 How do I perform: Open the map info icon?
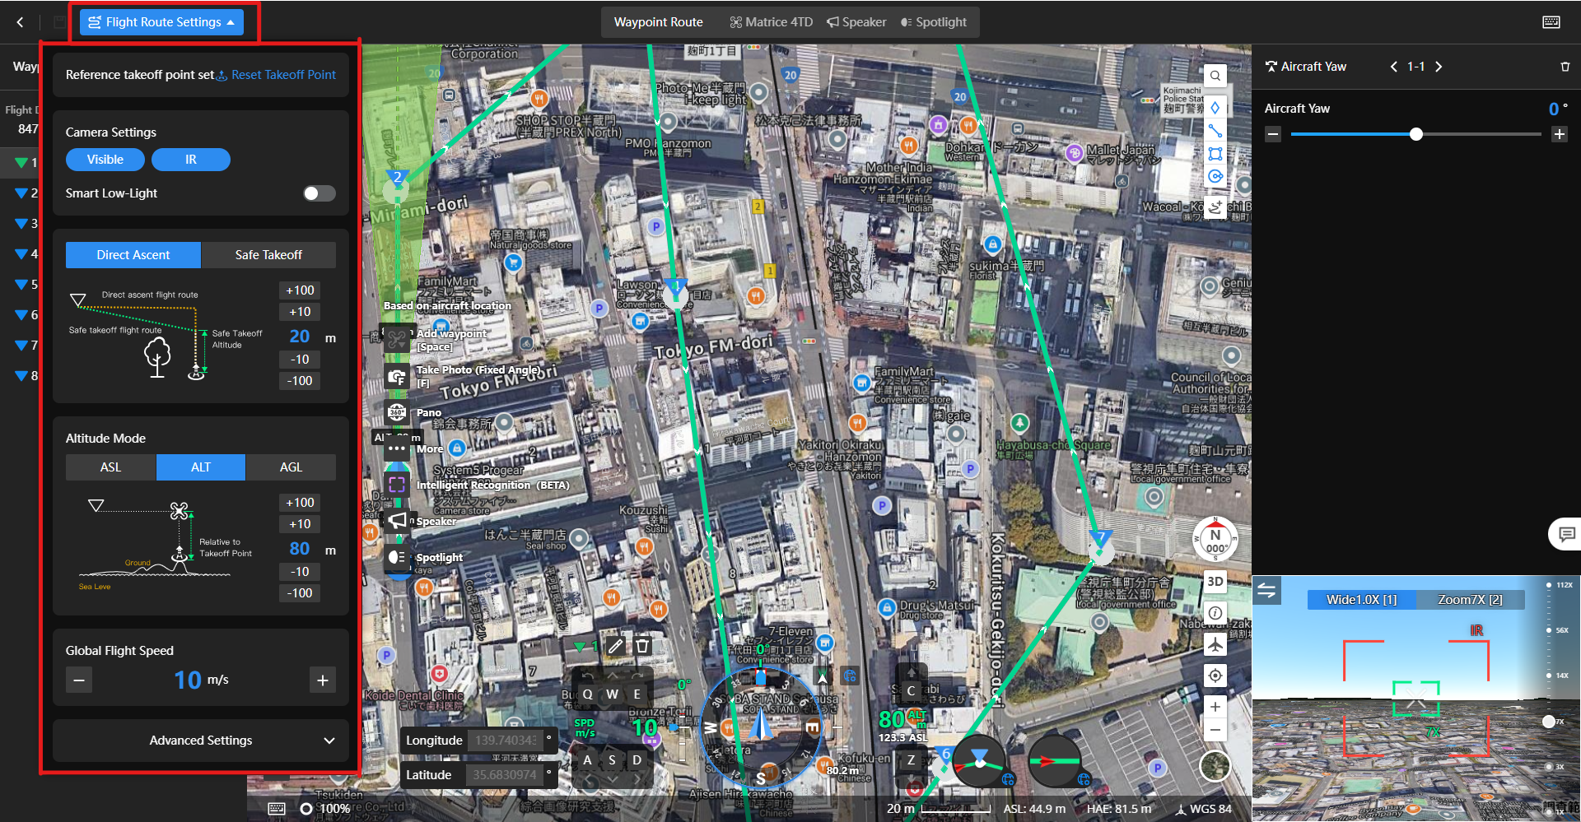pyautogui.click(x=1215, y=613)
